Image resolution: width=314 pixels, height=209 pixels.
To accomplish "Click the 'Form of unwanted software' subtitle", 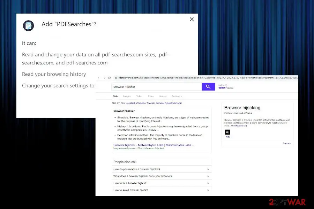I will (x=238, y=113).
